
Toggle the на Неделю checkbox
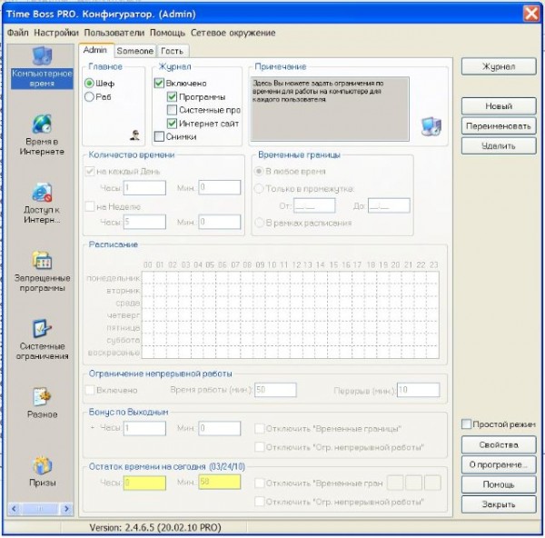tap(90, 206)
